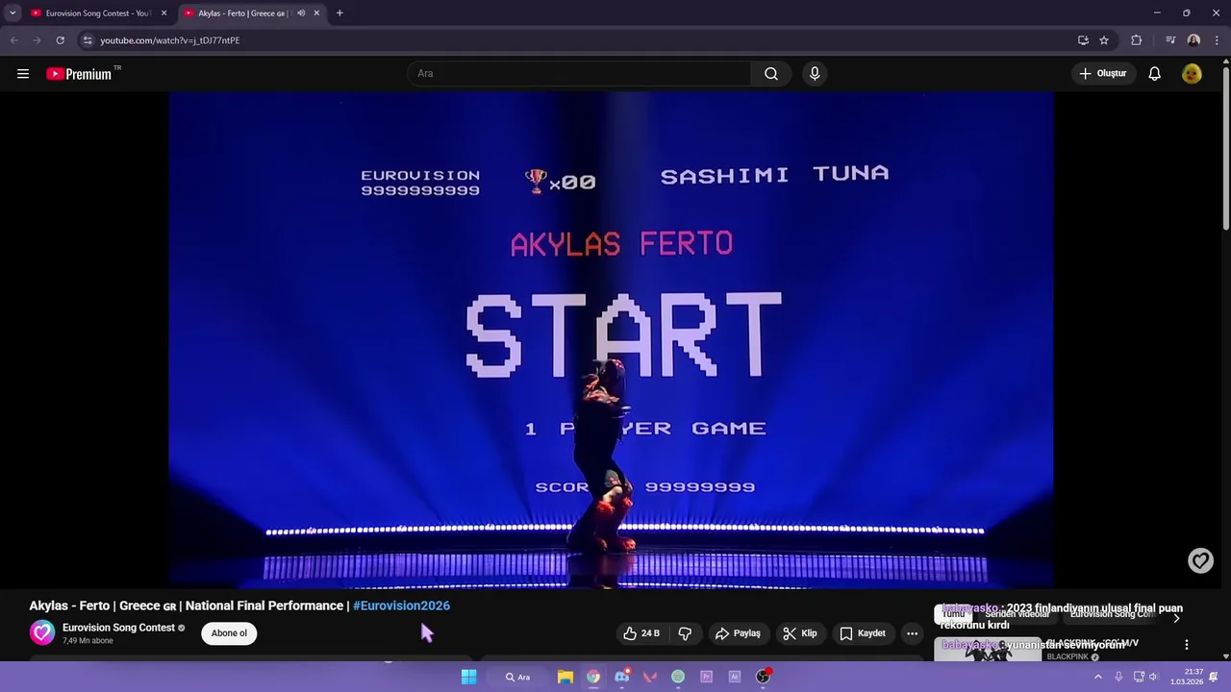This screenshot has width=1231, height=692.
Task: Open options for BLACKPINK suggested video
Action: (1186, 645)
